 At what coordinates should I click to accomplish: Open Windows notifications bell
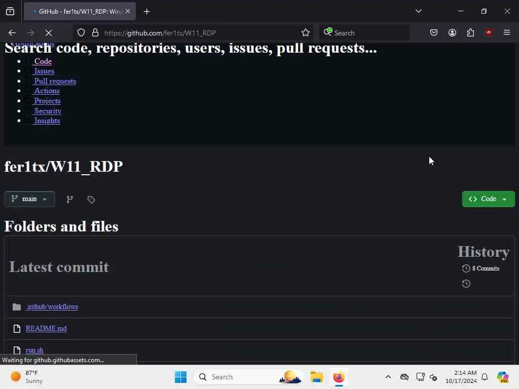(485, 377)
